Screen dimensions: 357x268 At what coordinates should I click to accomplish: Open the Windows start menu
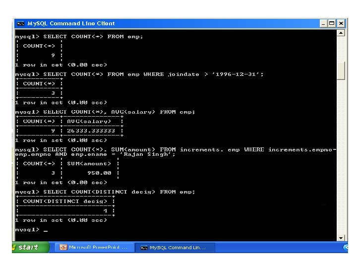tap(30, 247)
